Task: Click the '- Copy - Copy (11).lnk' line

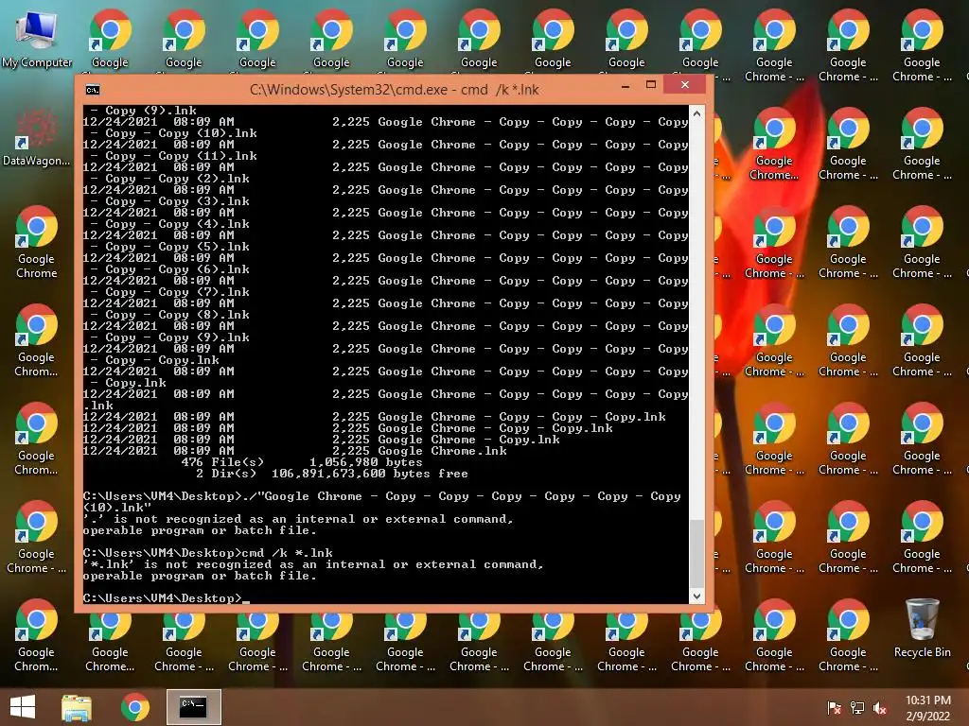Action: point(174,156)
